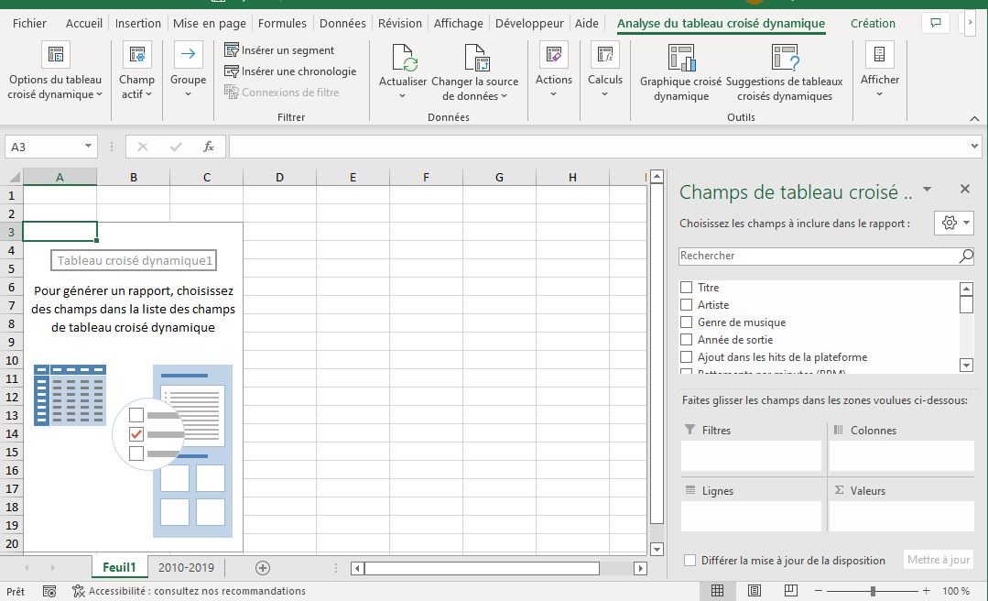Click the macro recording status bar icon
The width and height of the screenshot is (988, 601).
click(49, 591)
